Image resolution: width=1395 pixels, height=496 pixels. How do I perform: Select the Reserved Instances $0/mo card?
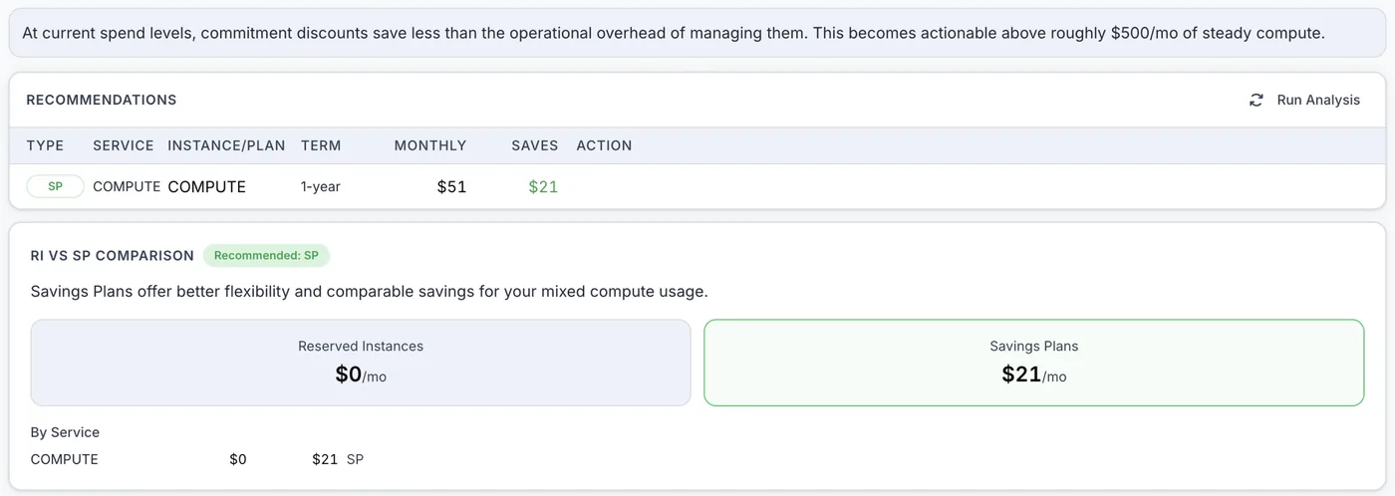pyautogui.click(x=361, y=363)
